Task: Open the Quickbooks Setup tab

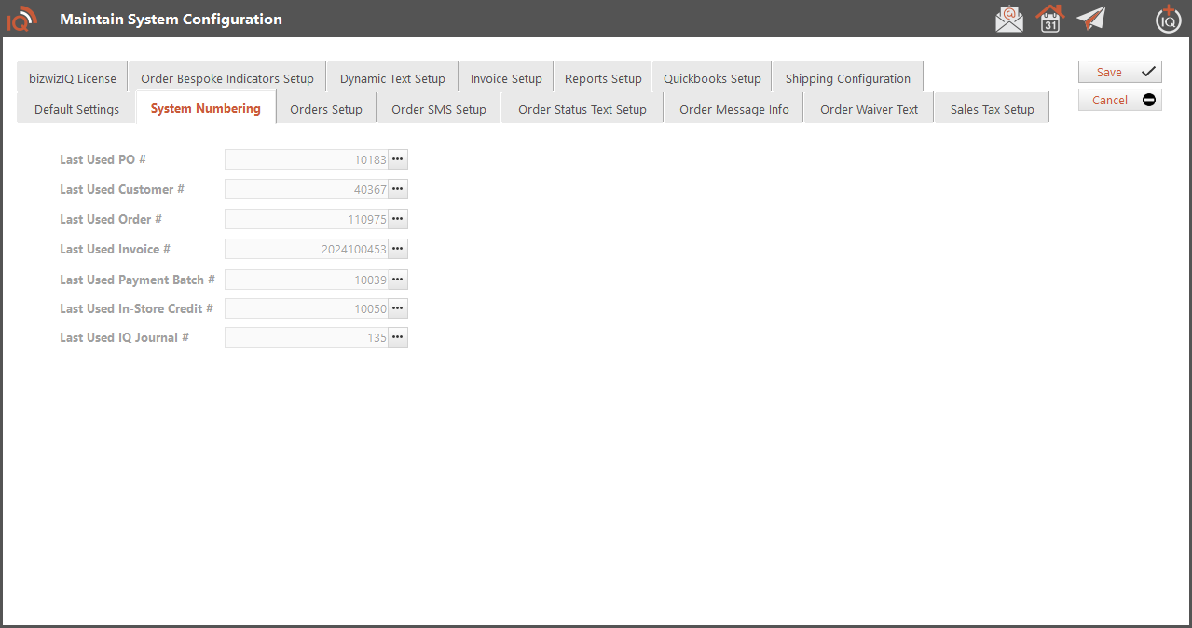Action: 712,78
